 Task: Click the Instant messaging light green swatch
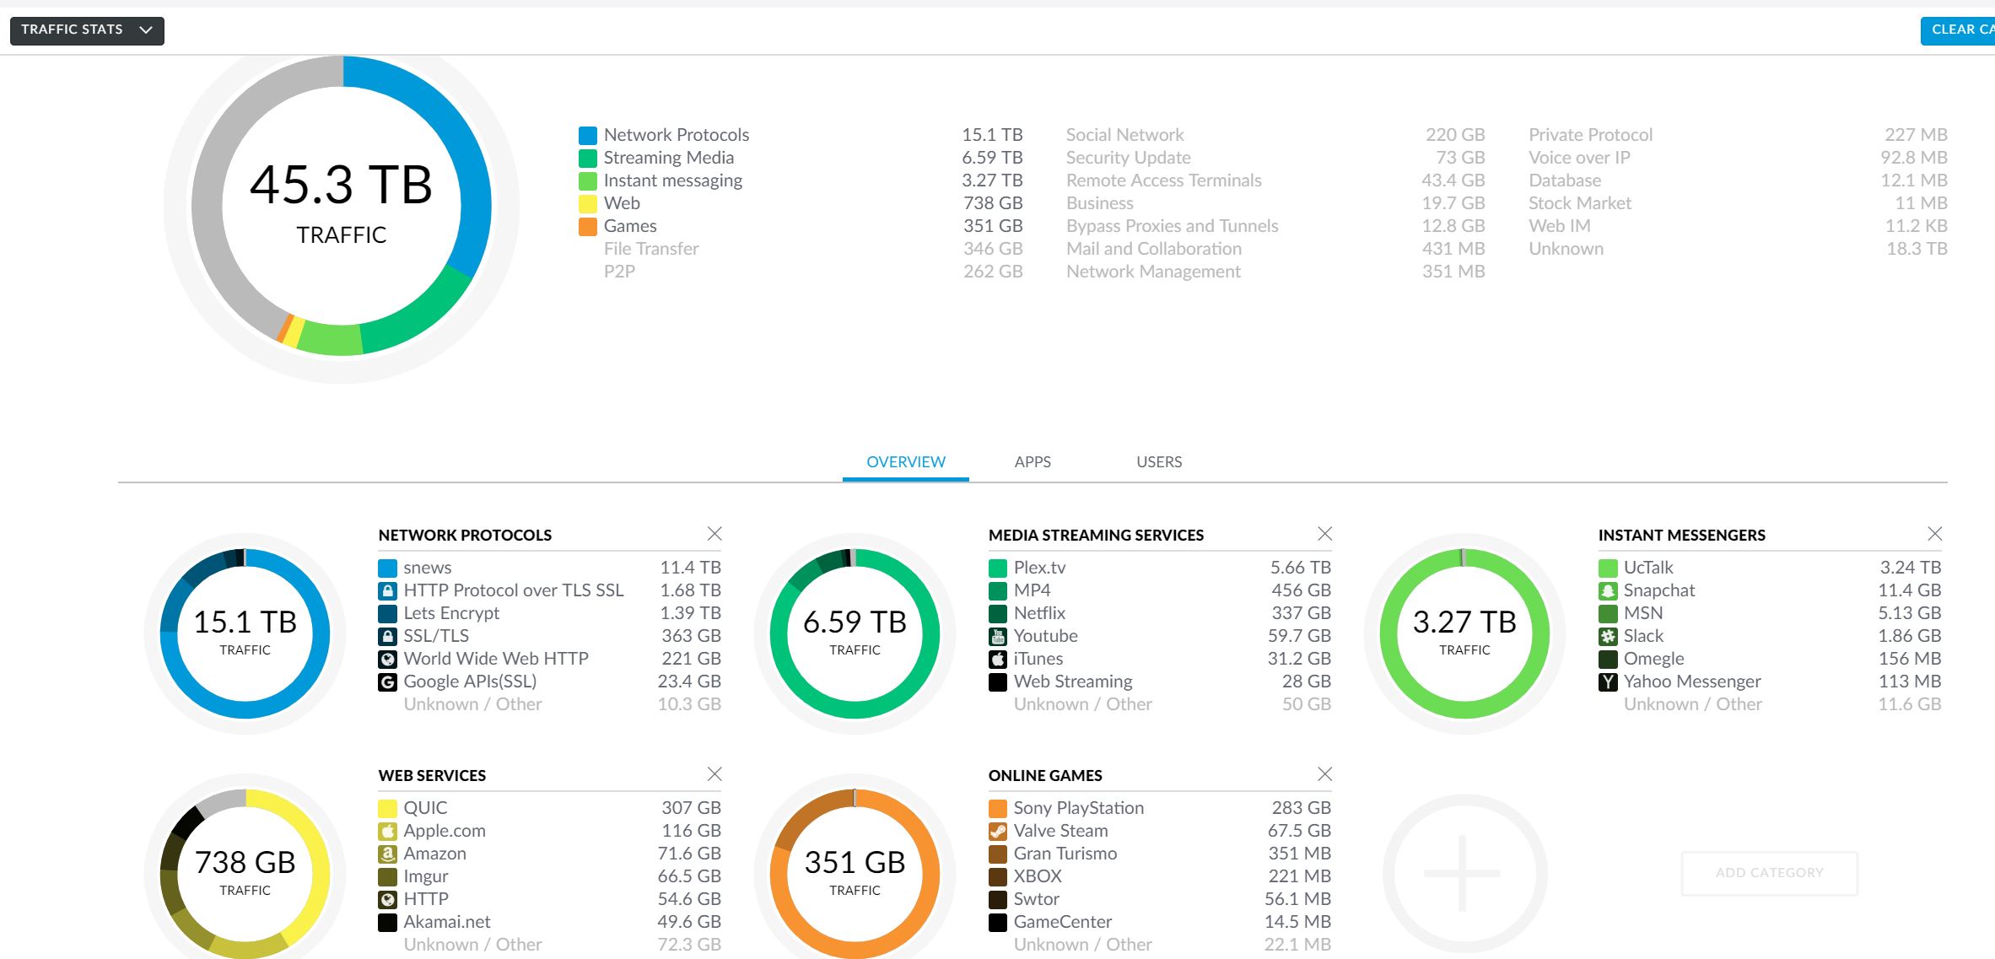click(588, 180)
